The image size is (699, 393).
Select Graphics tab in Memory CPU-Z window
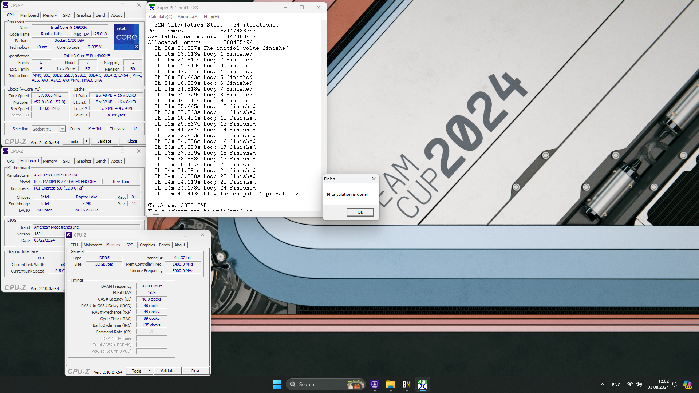tap(147, 245)
